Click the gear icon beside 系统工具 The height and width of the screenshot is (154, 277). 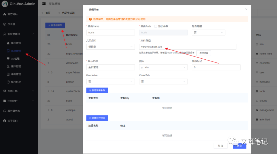coord(4,91)
